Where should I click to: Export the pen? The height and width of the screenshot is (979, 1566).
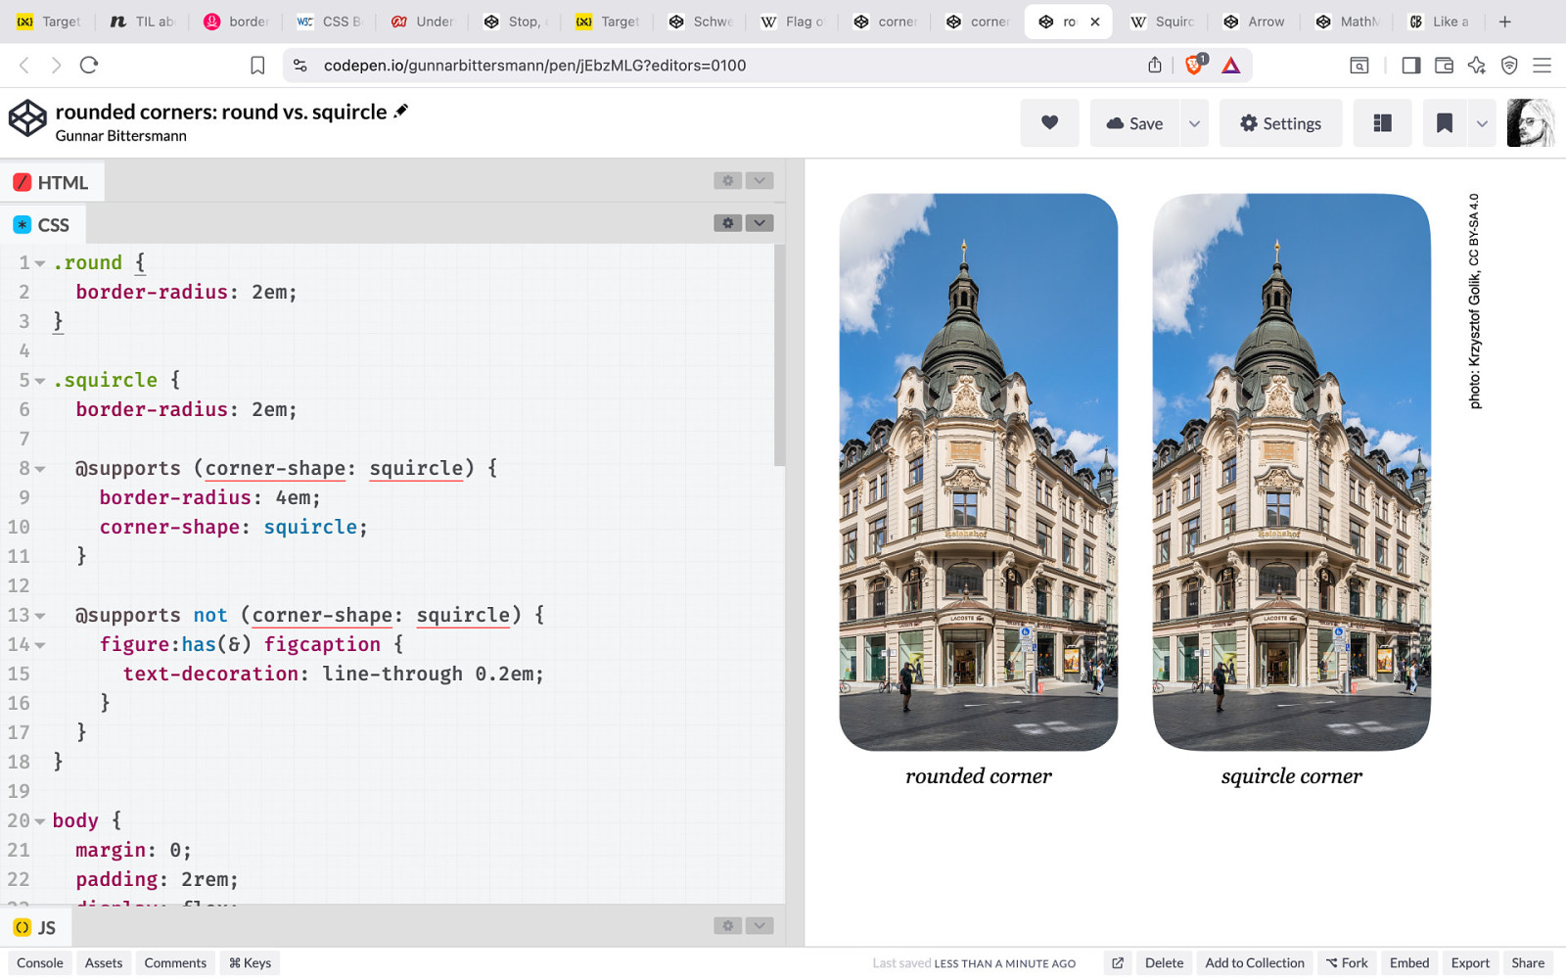coord(1470,963)
